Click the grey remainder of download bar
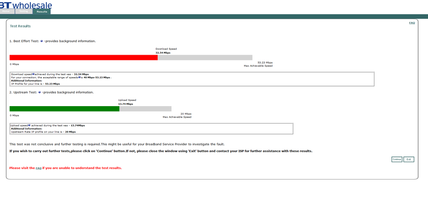 205,58
